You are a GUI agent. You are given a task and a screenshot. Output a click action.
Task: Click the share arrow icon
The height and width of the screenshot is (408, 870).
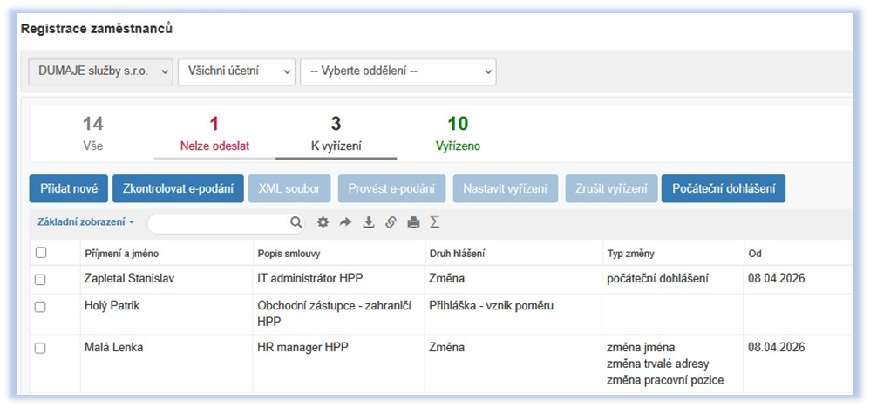345,222
